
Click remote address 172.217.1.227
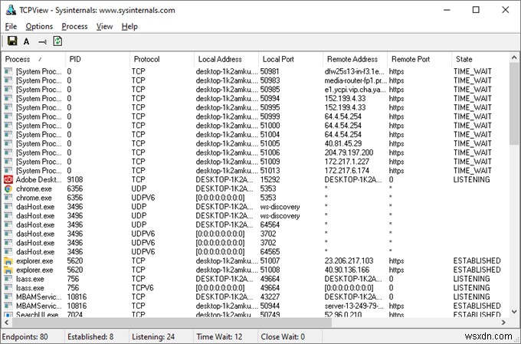(346, 162)
